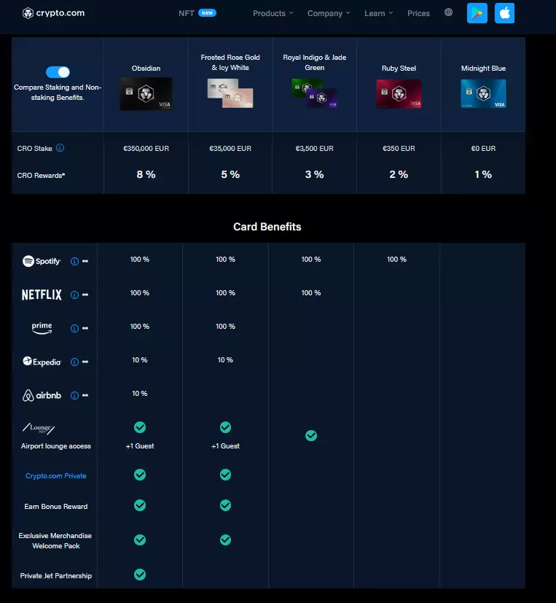
Task: Expand the Products dropdown menu
Action: pos(273,13)
